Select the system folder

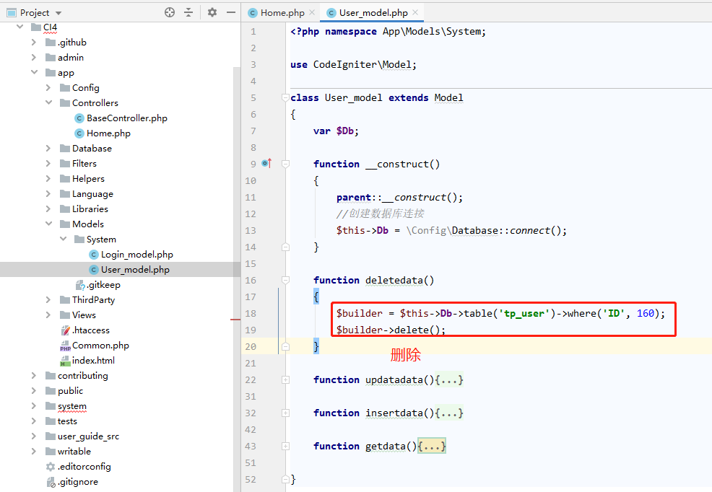point(71,406)
